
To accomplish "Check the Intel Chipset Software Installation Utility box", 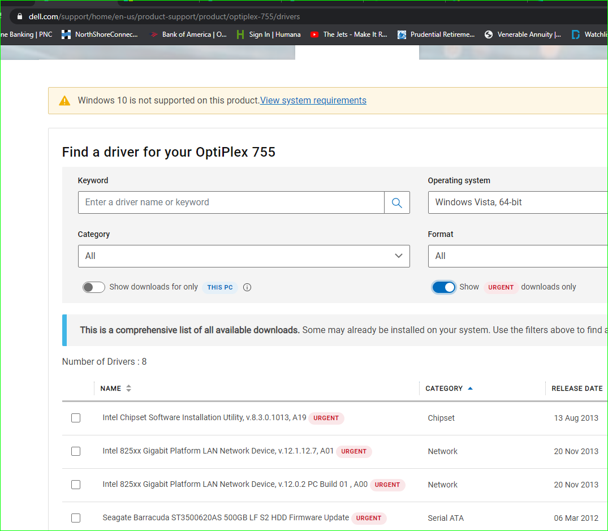I will (x=76, y=418).
